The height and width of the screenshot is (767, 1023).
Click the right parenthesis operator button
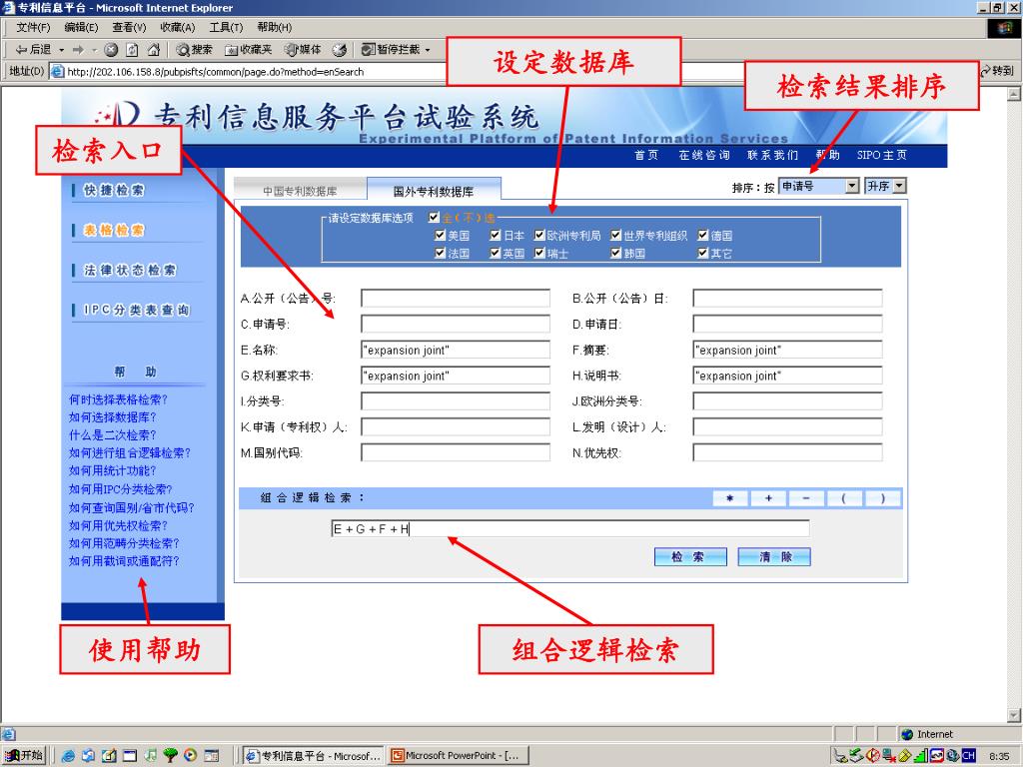(x=883, y=498)
